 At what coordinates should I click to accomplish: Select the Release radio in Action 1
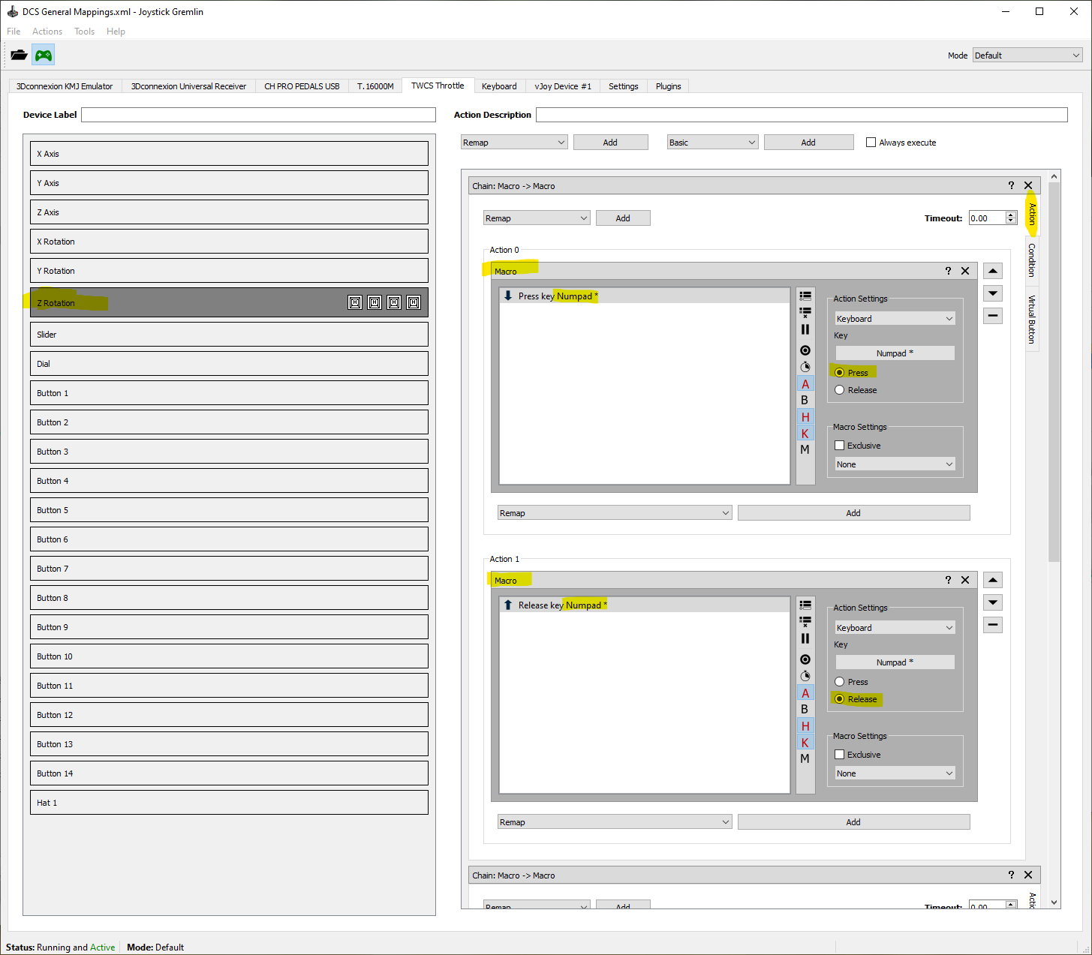839,699
